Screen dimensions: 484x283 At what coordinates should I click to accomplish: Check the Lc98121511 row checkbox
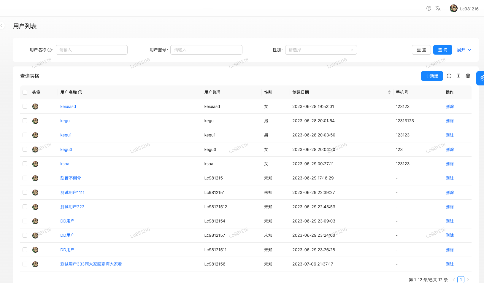coord(25,250)
